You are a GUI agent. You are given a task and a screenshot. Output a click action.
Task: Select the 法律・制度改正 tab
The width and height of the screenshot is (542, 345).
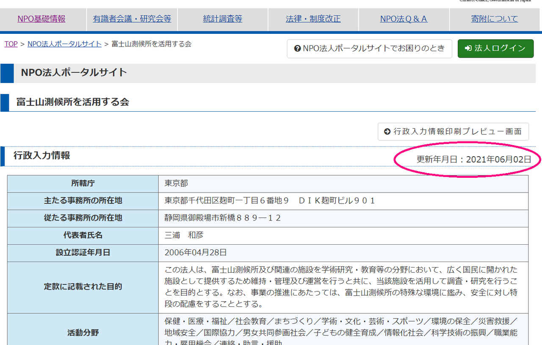(313, 19)
